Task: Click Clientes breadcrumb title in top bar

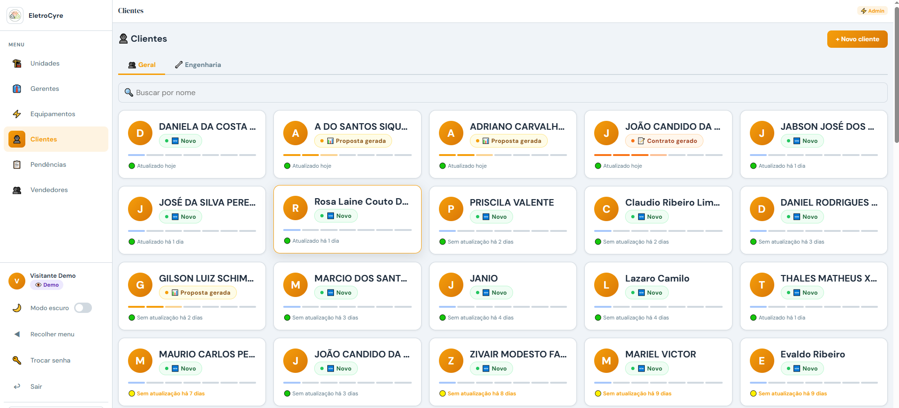Action: point(131,11)
